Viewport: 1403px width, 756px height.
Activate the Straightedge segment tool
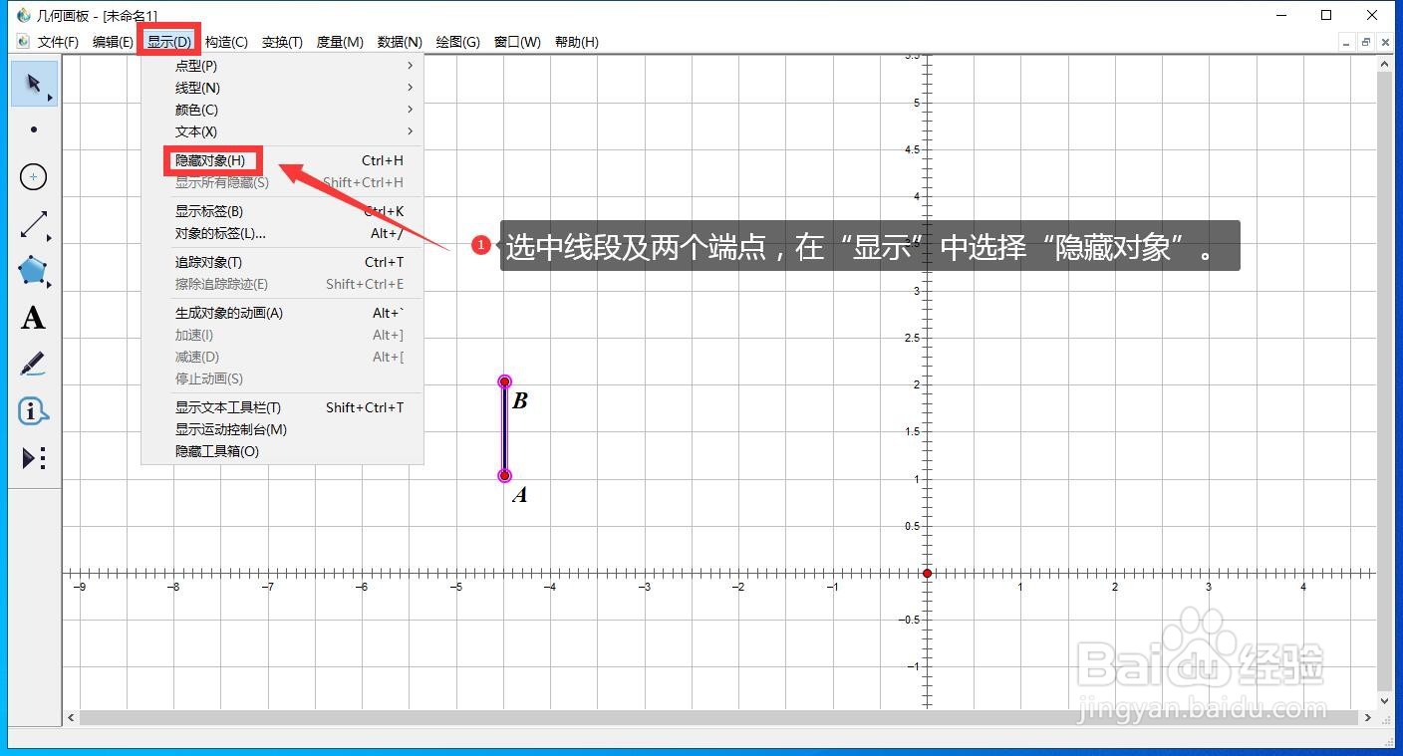point(33,223)
